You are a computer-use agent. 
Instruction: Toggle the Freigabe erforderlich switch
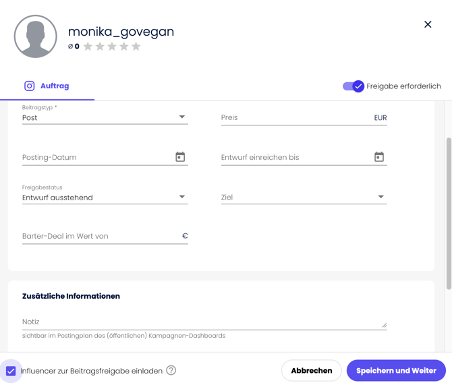coord(354,86)
